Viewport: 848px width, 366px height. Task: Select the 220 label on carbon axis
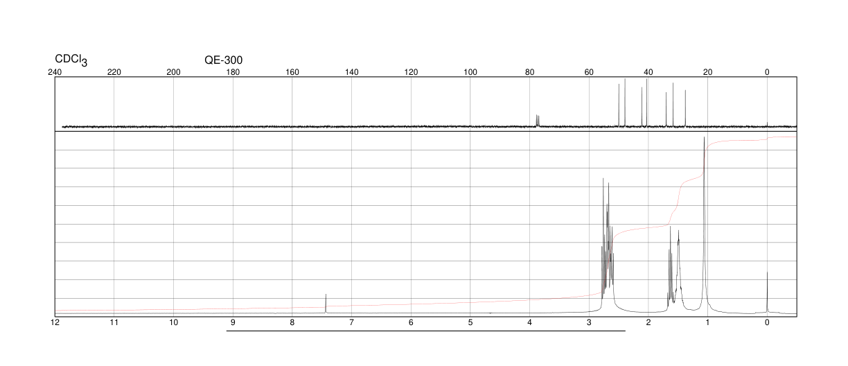click(114, 72)
